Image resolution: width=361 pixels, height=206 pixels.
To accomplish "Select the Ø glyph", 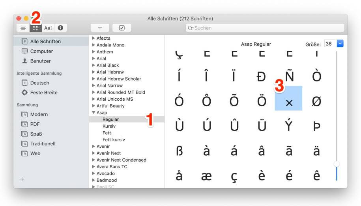I will (316, 101).
